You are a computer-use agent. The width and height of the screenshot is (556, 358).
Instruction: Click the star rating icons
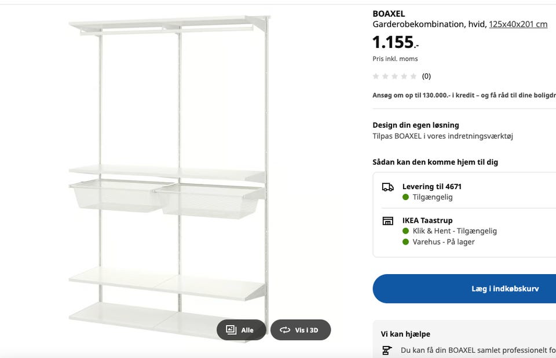coord(394,76)
